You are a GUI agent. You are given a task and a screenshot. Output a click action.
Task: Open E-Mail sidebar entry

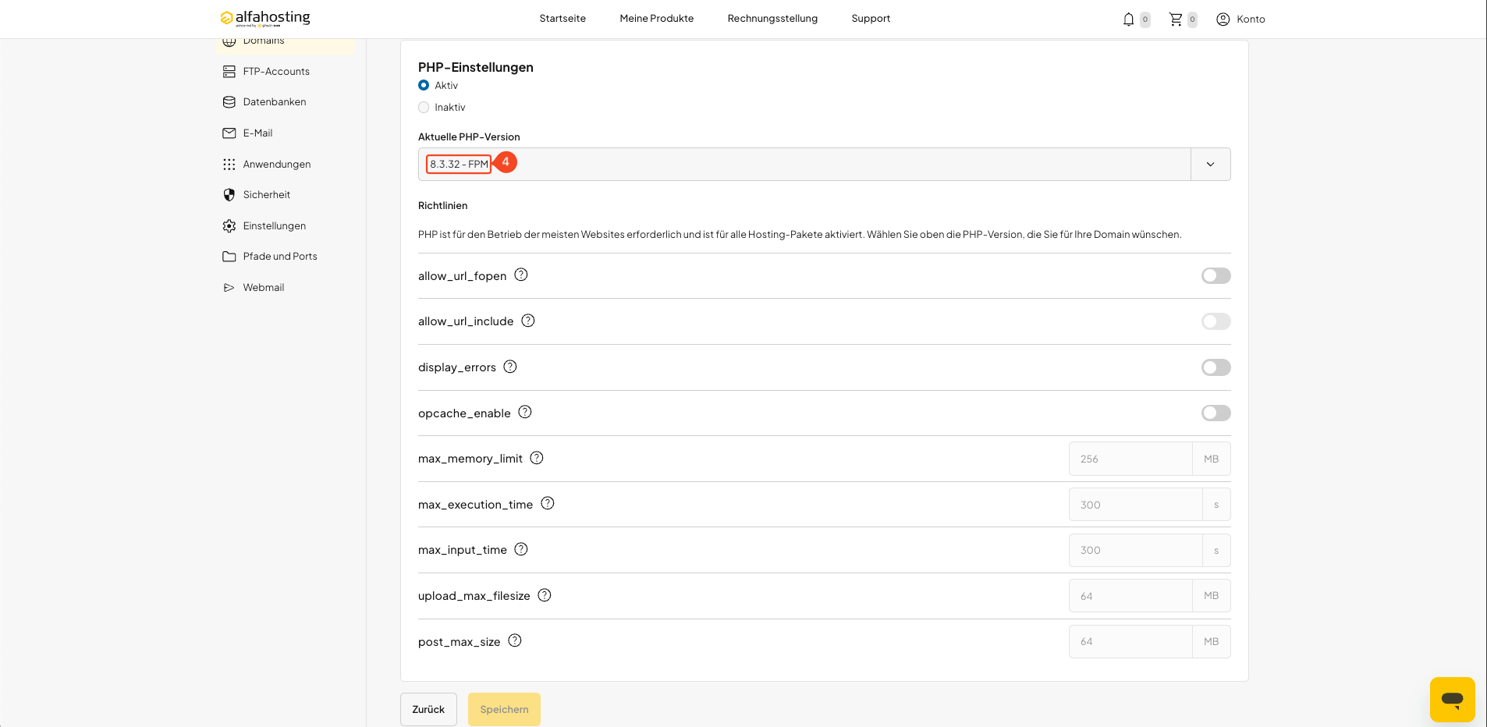pyautogui.click(x=257, y=133)
